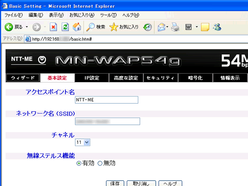Select 有効 for wireless stealth function

(x=79, y=163)
